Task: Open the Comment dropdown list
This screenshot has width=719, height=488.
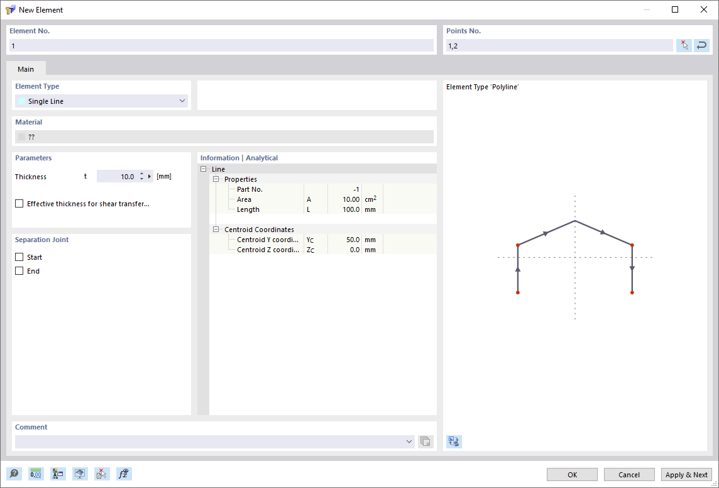Action: 409,441
